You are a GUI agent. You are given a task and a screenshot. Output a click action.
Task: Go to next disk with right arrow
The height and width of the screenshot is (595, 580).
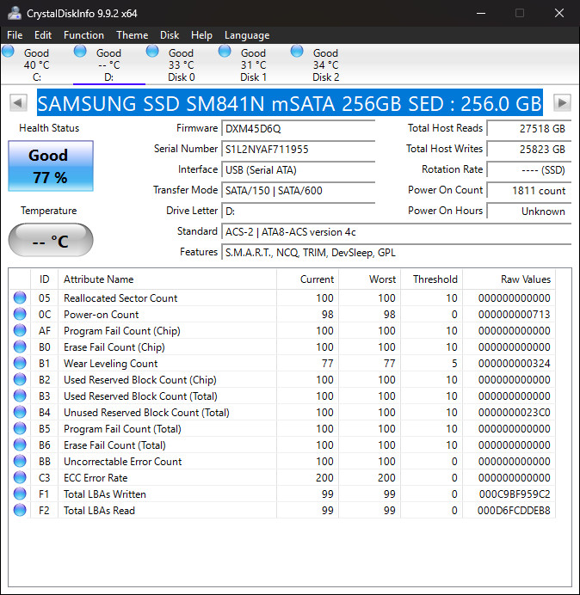click(562, 102)
